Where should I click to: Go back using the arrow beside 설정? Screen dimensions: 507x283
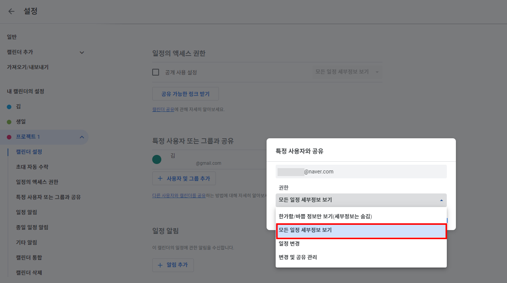click(11, 11)
